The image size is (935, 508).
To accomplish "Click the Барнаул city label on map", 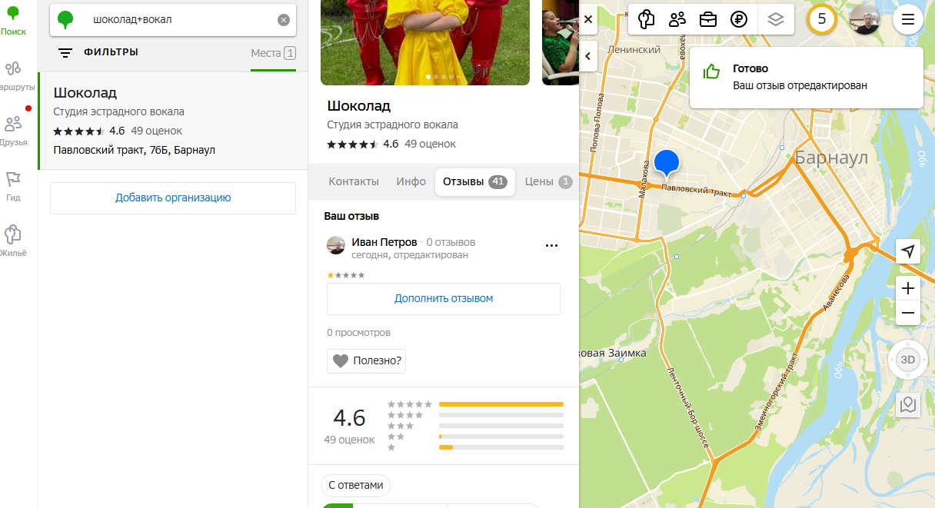I will pyautogui.click(x=831, y=158).
